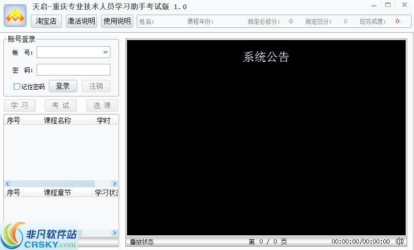
Task: Click the 序号 header above the 课程章节 list
Action: [14, 192]
